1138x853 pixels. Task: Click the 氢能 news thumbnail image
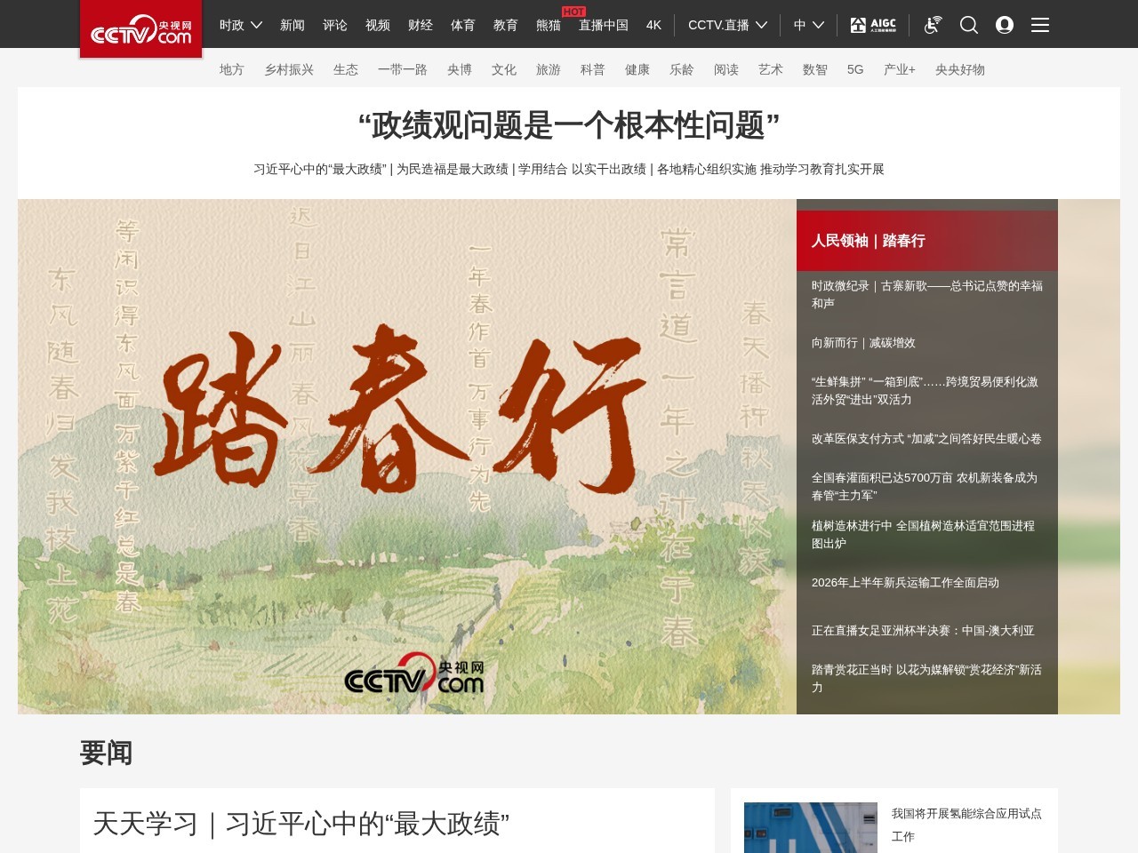[x=810, y=827]
